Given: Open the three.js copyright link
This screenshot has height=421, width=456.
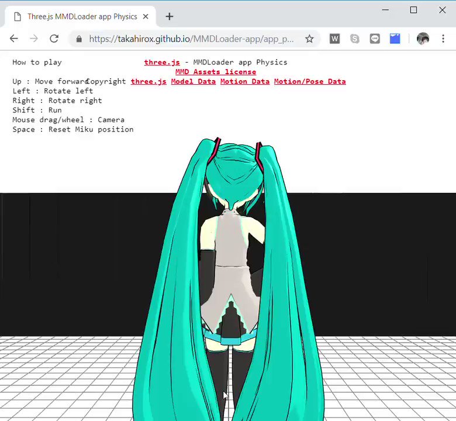Looking at the screenshot, I should coord(148,81).
